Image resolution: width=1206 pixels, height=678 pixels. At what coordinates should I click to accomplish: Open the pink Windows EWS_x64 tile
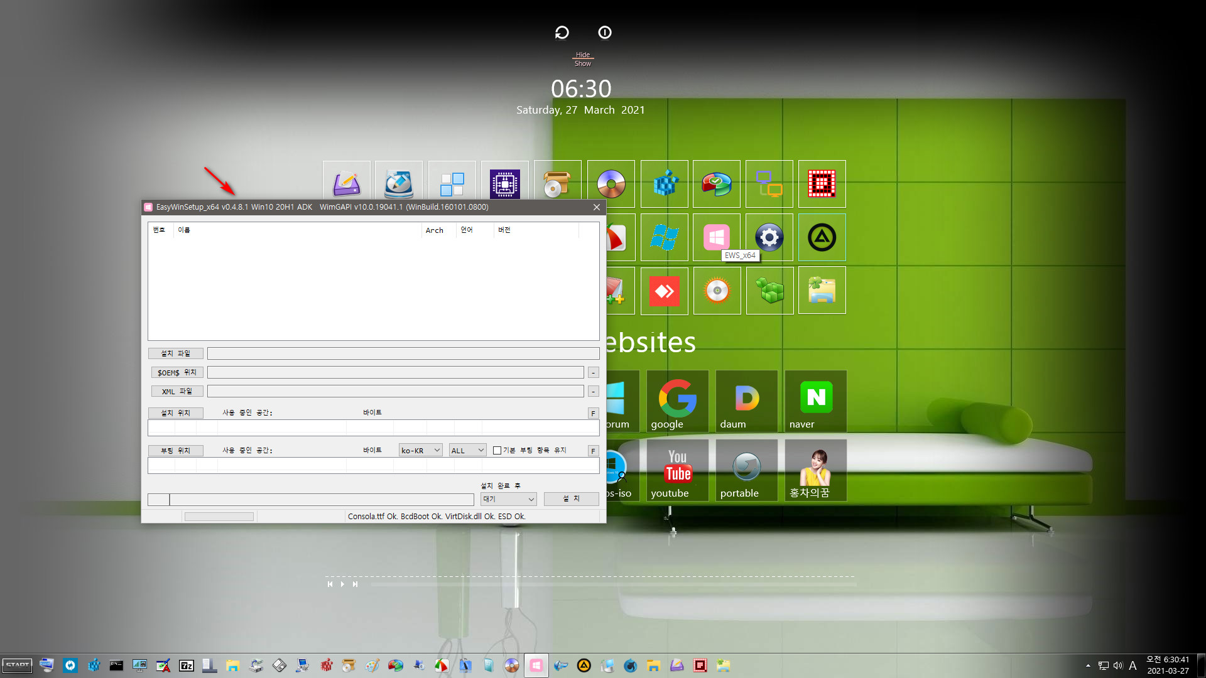click(717, 237)
